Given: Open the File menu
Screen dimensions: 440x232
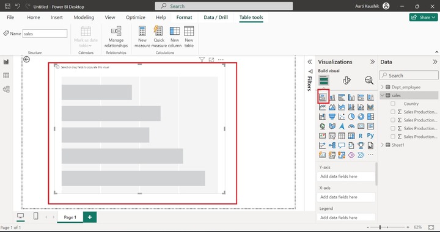Looking at the screenshot, I should point(10,17).
